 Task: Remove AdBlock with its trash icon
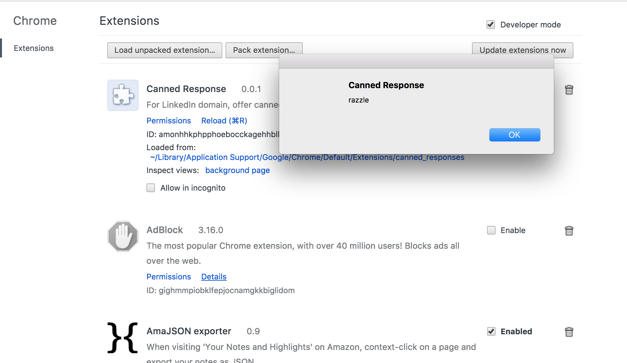point(569,231)
